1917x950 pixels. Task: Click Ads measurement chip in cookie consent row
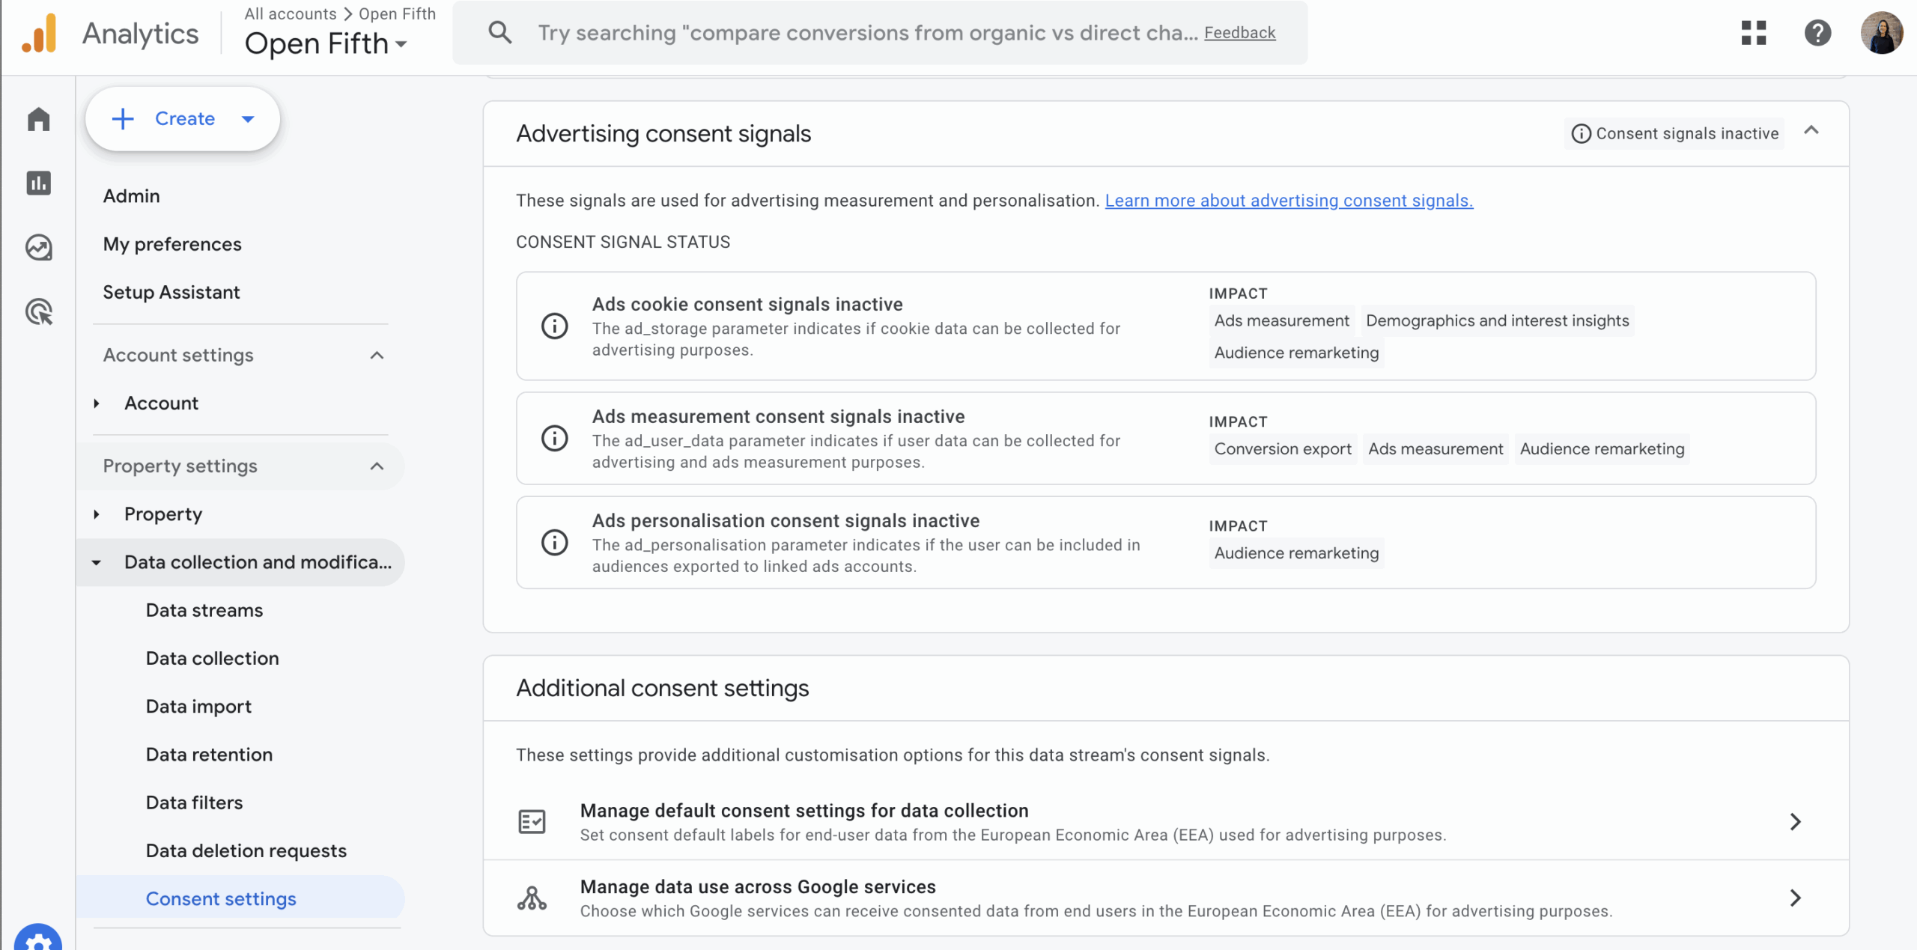(1281, 320)
